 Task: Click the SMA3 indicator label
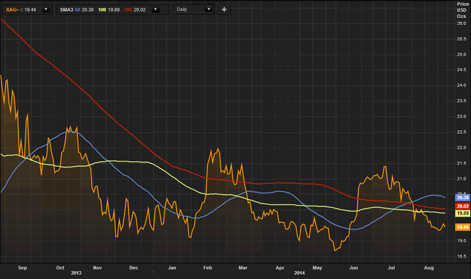point(65,9)
